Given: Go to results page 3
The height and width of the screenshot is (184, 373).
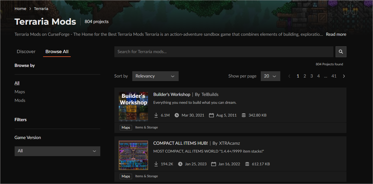Looking at the screenshot, I should pyautogui.click(x=311, y=76).
